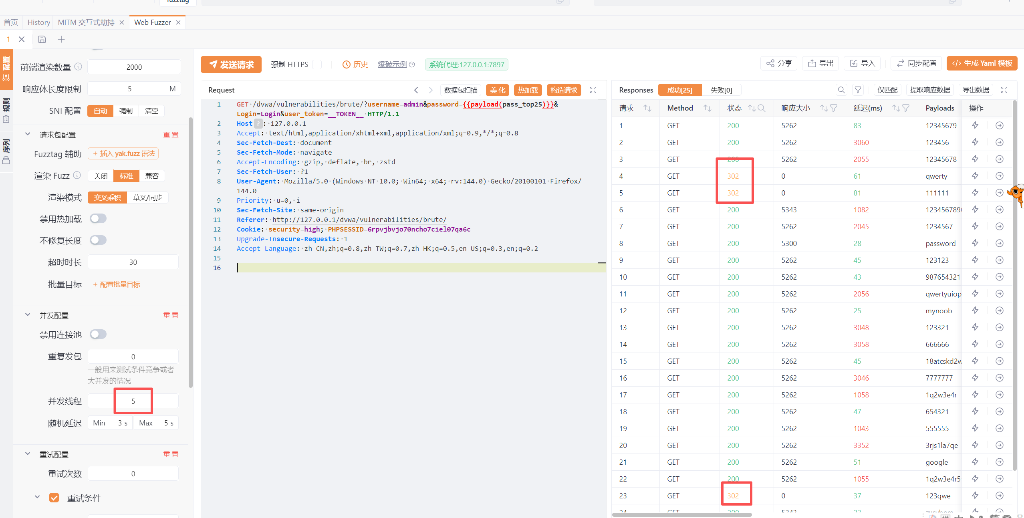Click the 生成 Yaml 模板 button
This screenshot has height=518, width=1024.
point(982,64)
